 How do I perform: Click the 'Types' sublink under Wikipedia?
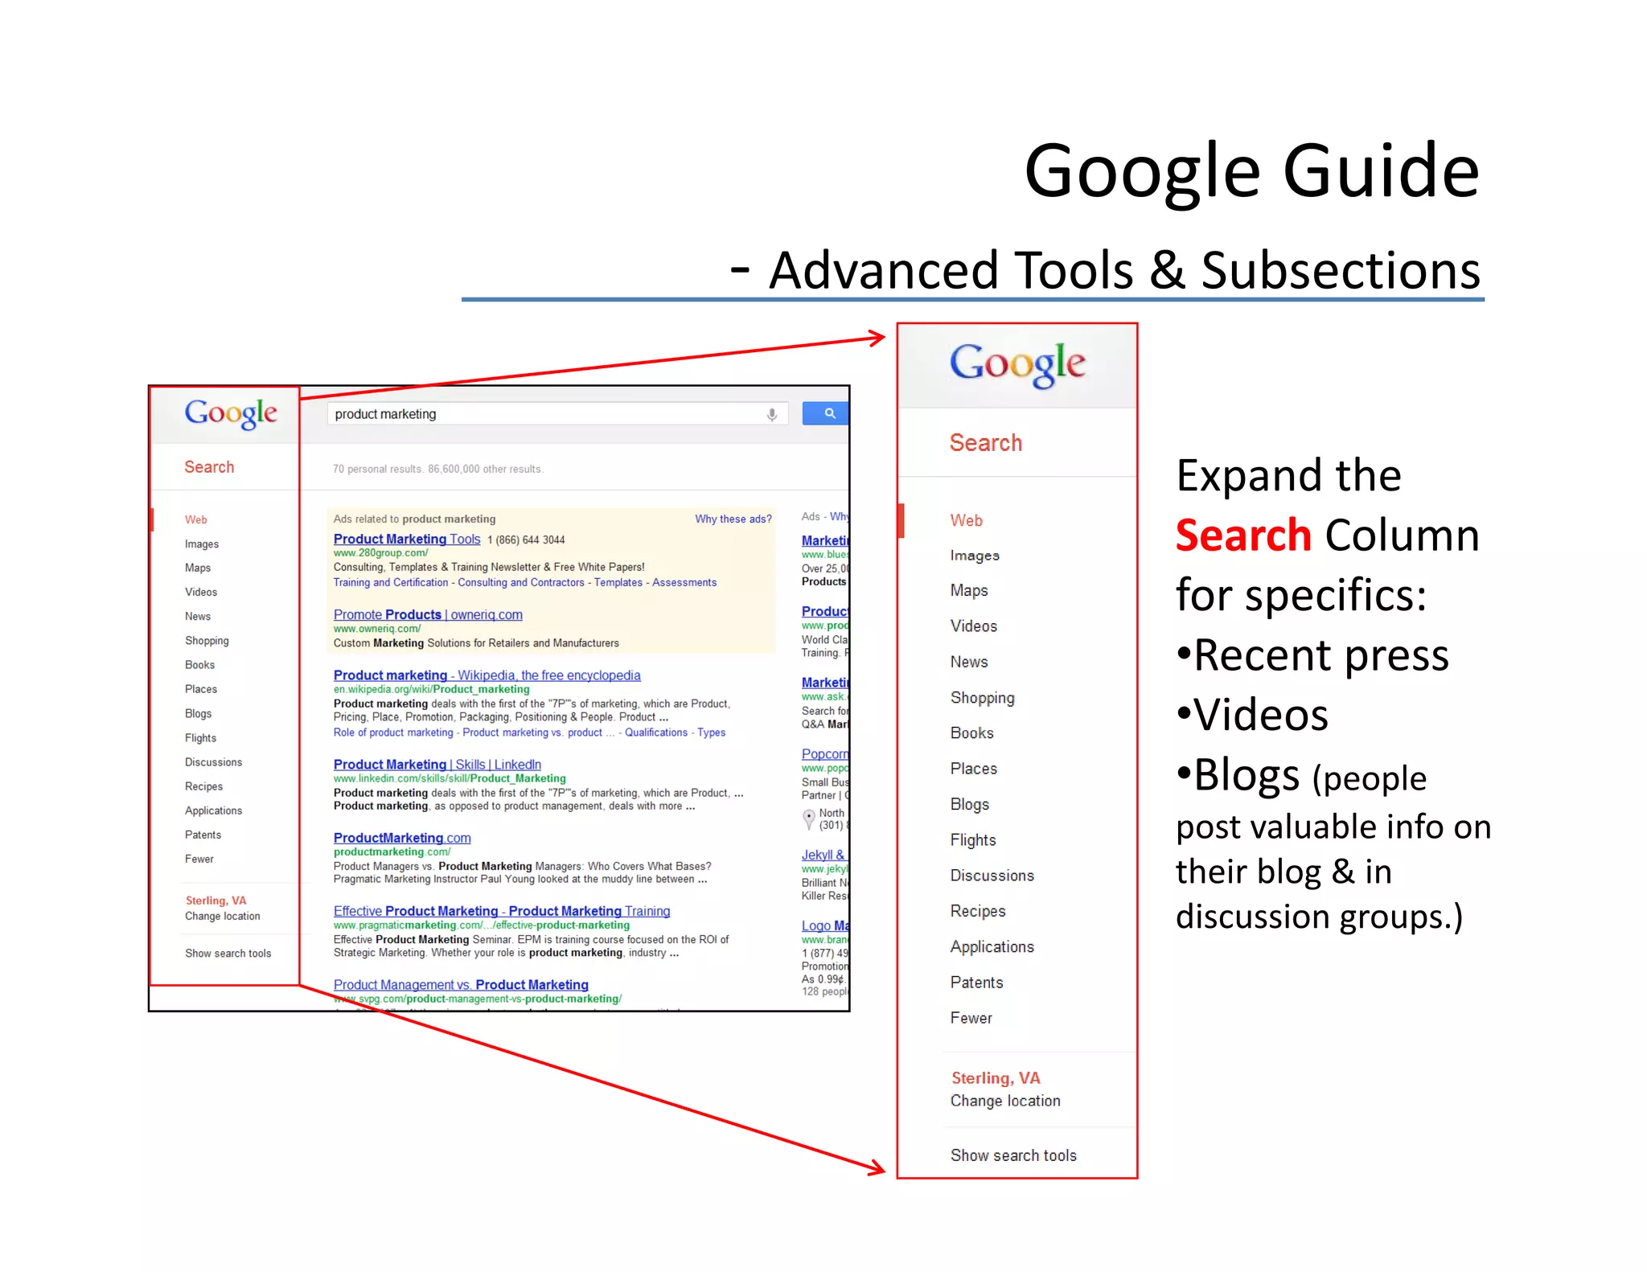[x=712, y=732]
